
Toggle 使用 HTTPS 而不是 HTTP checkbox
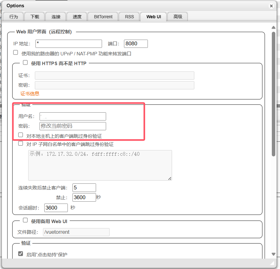coord(25,63)
